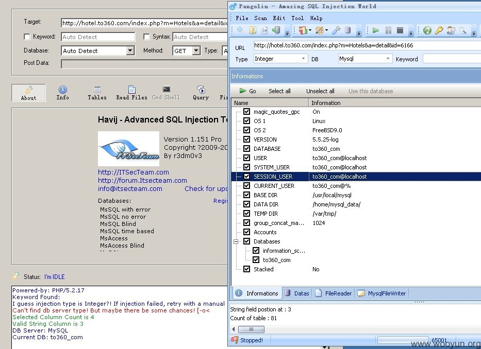Open Pangolin DB Mysql dropdown
Viewport: 481px width, 349px height.
click(x=388, y=59)
